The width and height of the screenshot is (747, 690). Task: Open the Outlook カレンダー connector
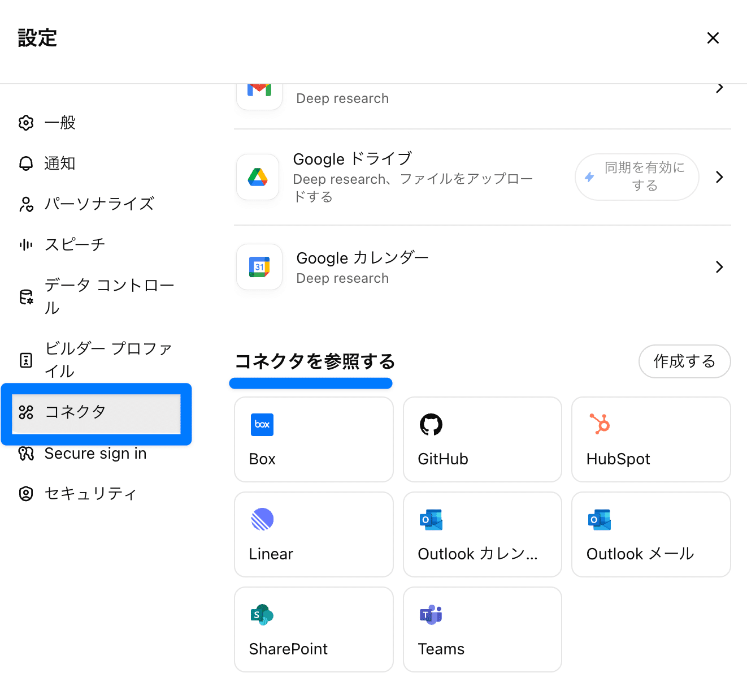point(482,534)
